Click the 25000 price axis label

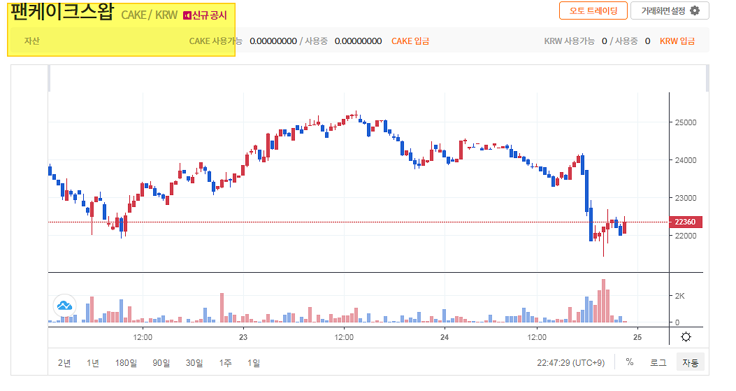[685, 122]
